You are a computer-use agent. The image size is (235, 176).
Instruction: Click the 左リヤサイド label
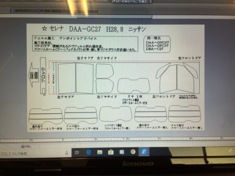pos(107,97)
